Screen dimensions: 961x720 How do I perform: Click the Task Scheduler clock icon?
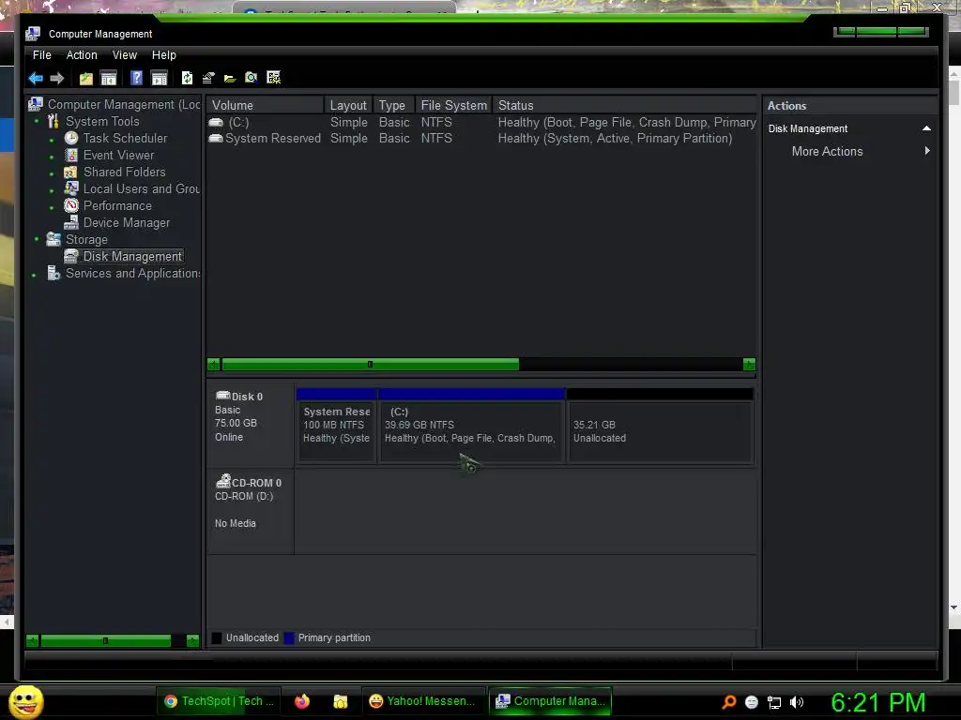71,138
